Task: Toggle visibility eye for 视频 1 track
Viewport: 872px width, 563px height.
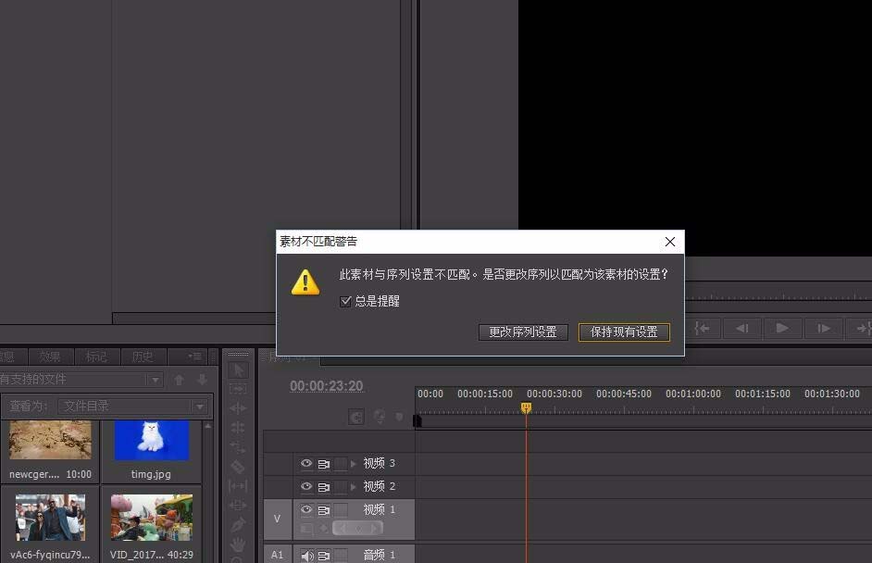Action: [305, 509]
